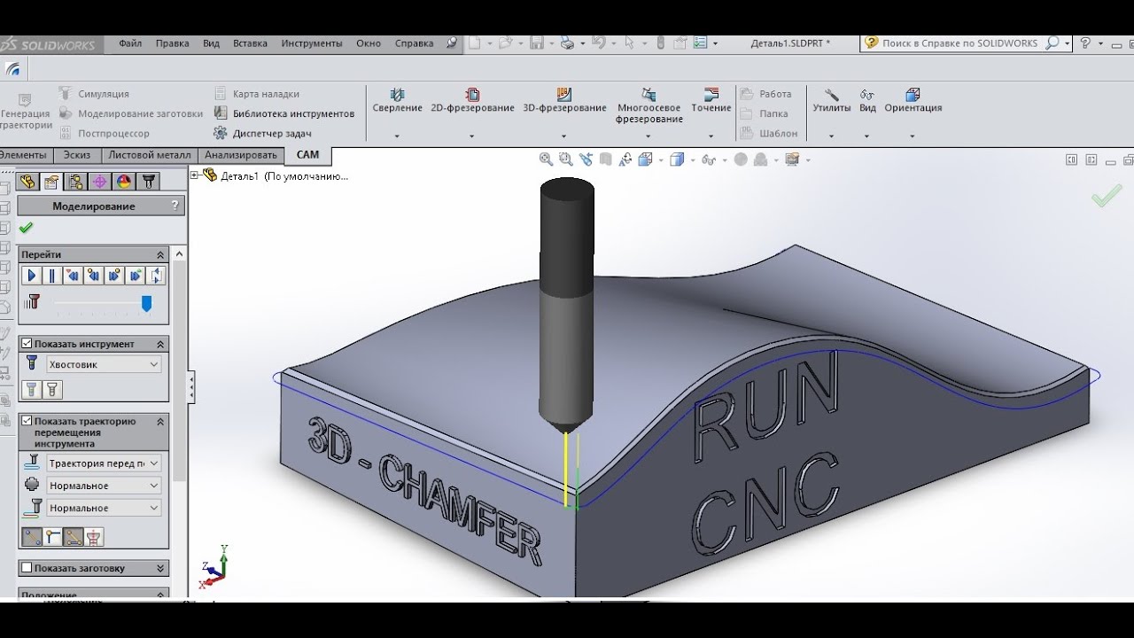Switch to the Анализировать tab
1134x638 pixels.
(x=241, y=155)
